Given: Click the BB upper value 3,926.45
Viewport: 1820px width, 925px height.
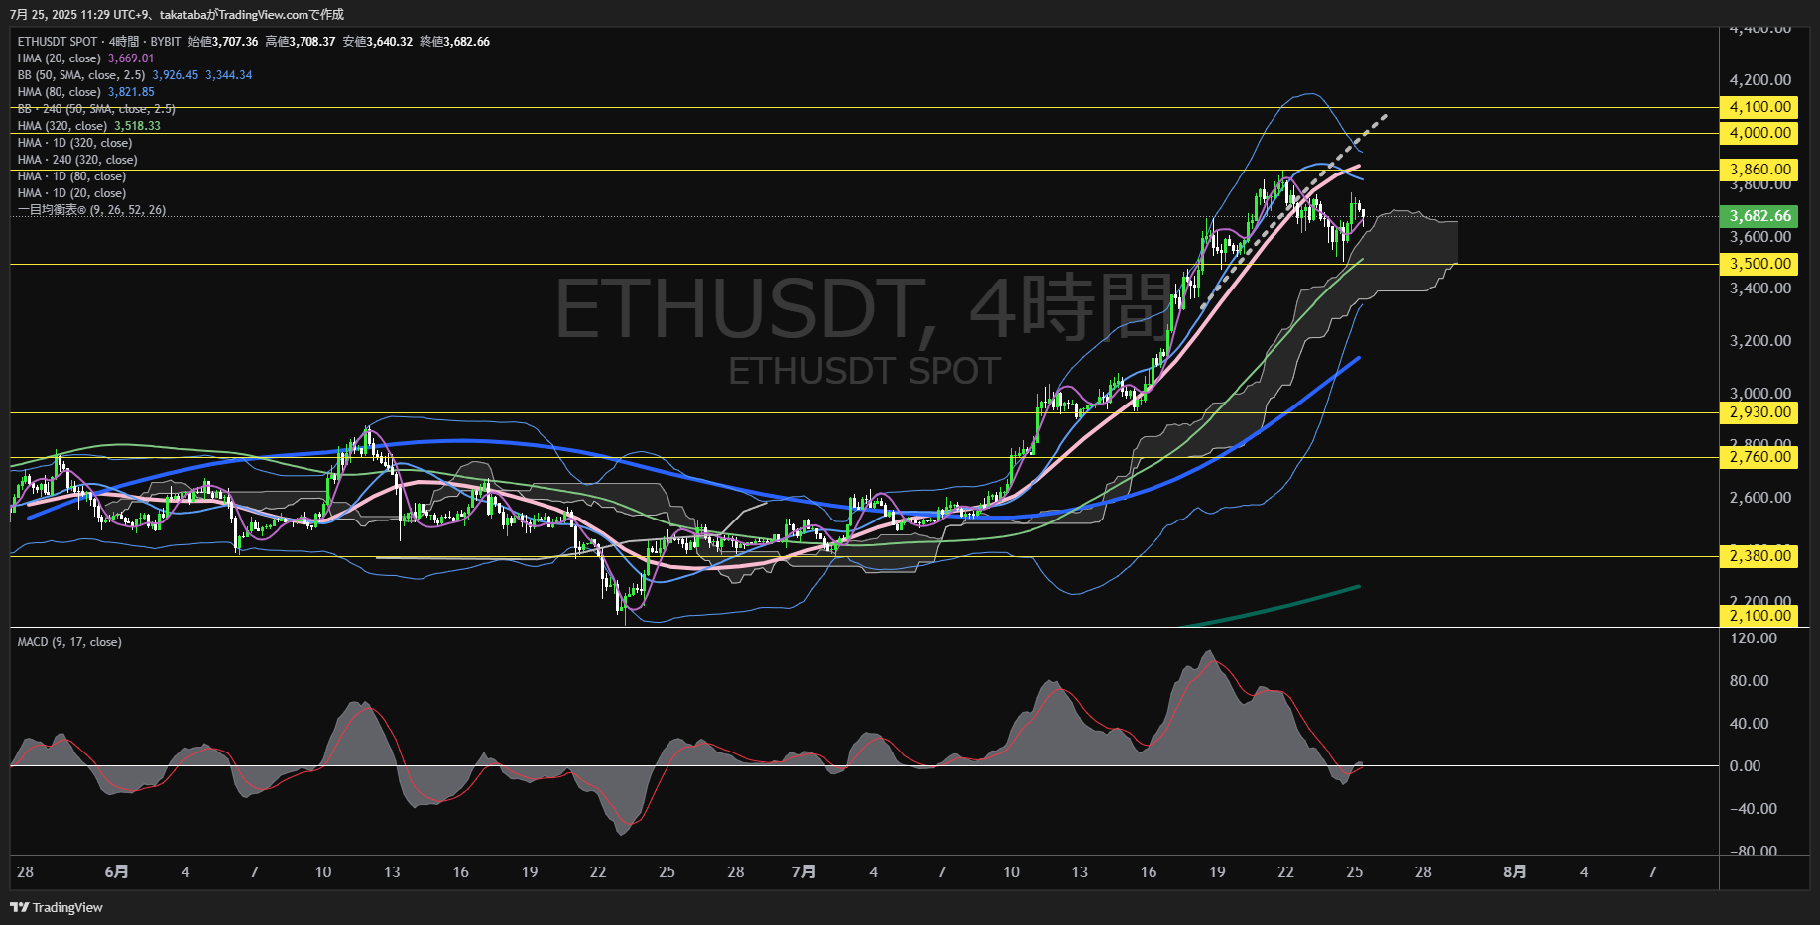Looking at the screenshot, I should pyautogui.click(x=176, y=75).
